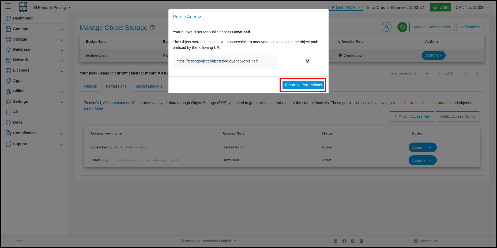Click the green refresh icon
Image resolution: width=497 pixels, height=248 pixels.
pyautogui.click(x=402, y=27)
